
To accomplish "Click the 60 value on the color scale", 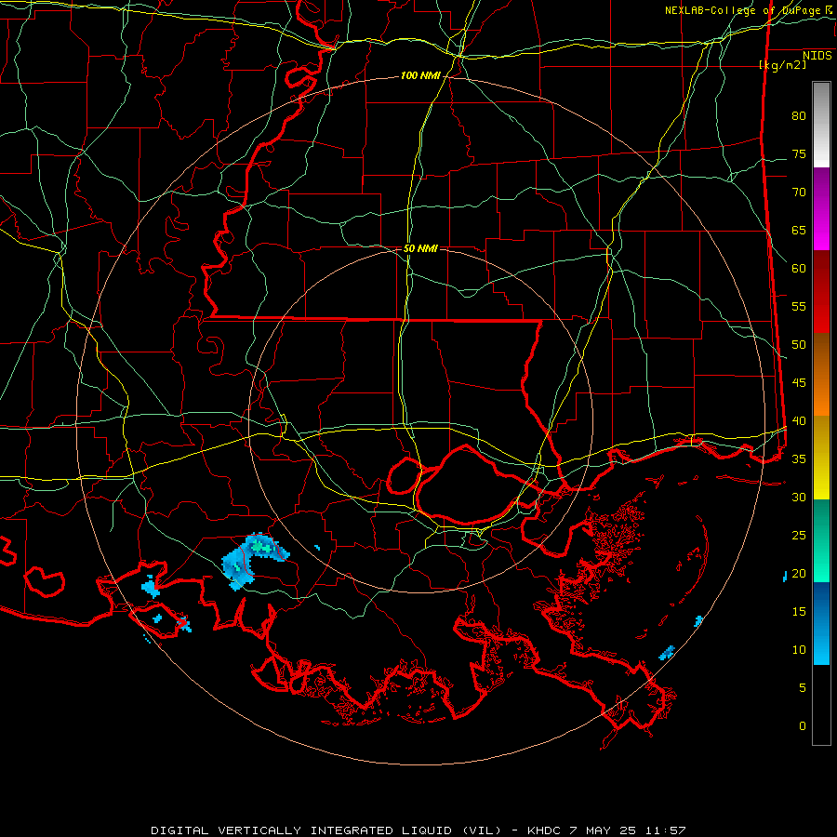I will (x=799, y=269).
